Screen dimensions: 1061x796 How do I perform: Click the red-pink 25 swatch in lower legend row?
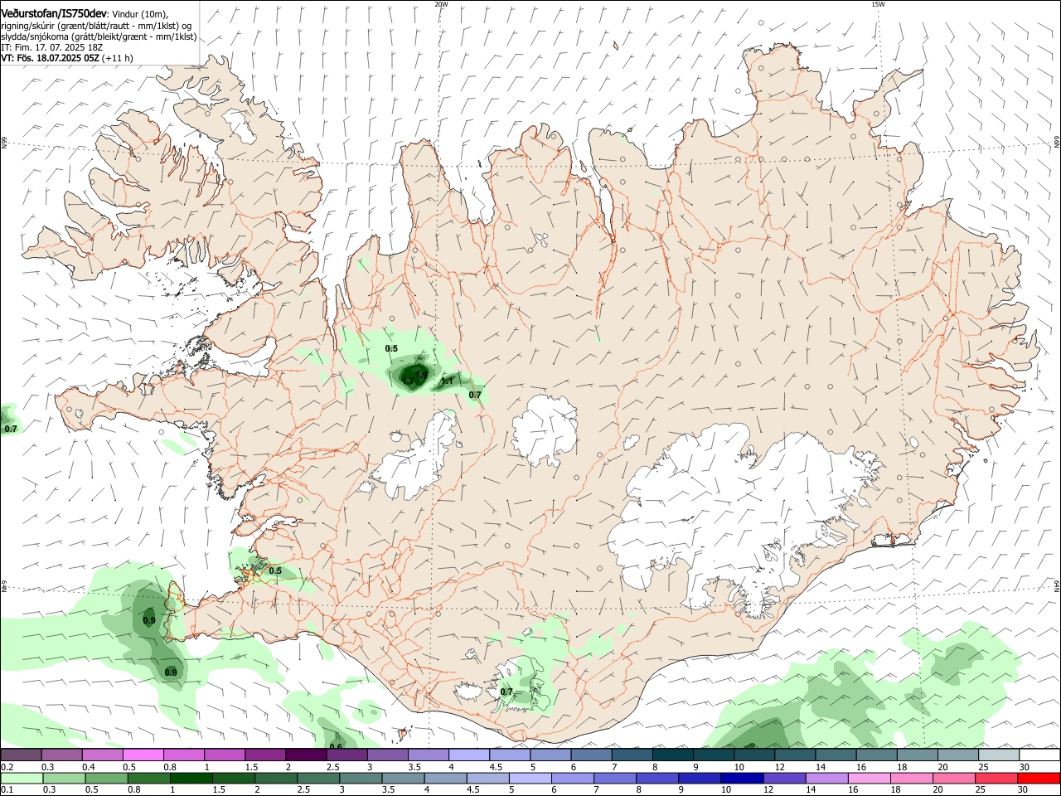click(996, 778)
